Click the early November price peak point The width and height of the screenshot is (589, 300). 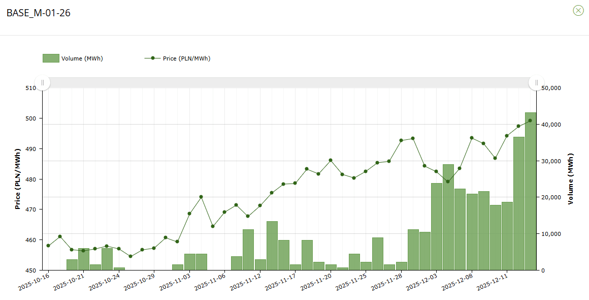[201, 197]
